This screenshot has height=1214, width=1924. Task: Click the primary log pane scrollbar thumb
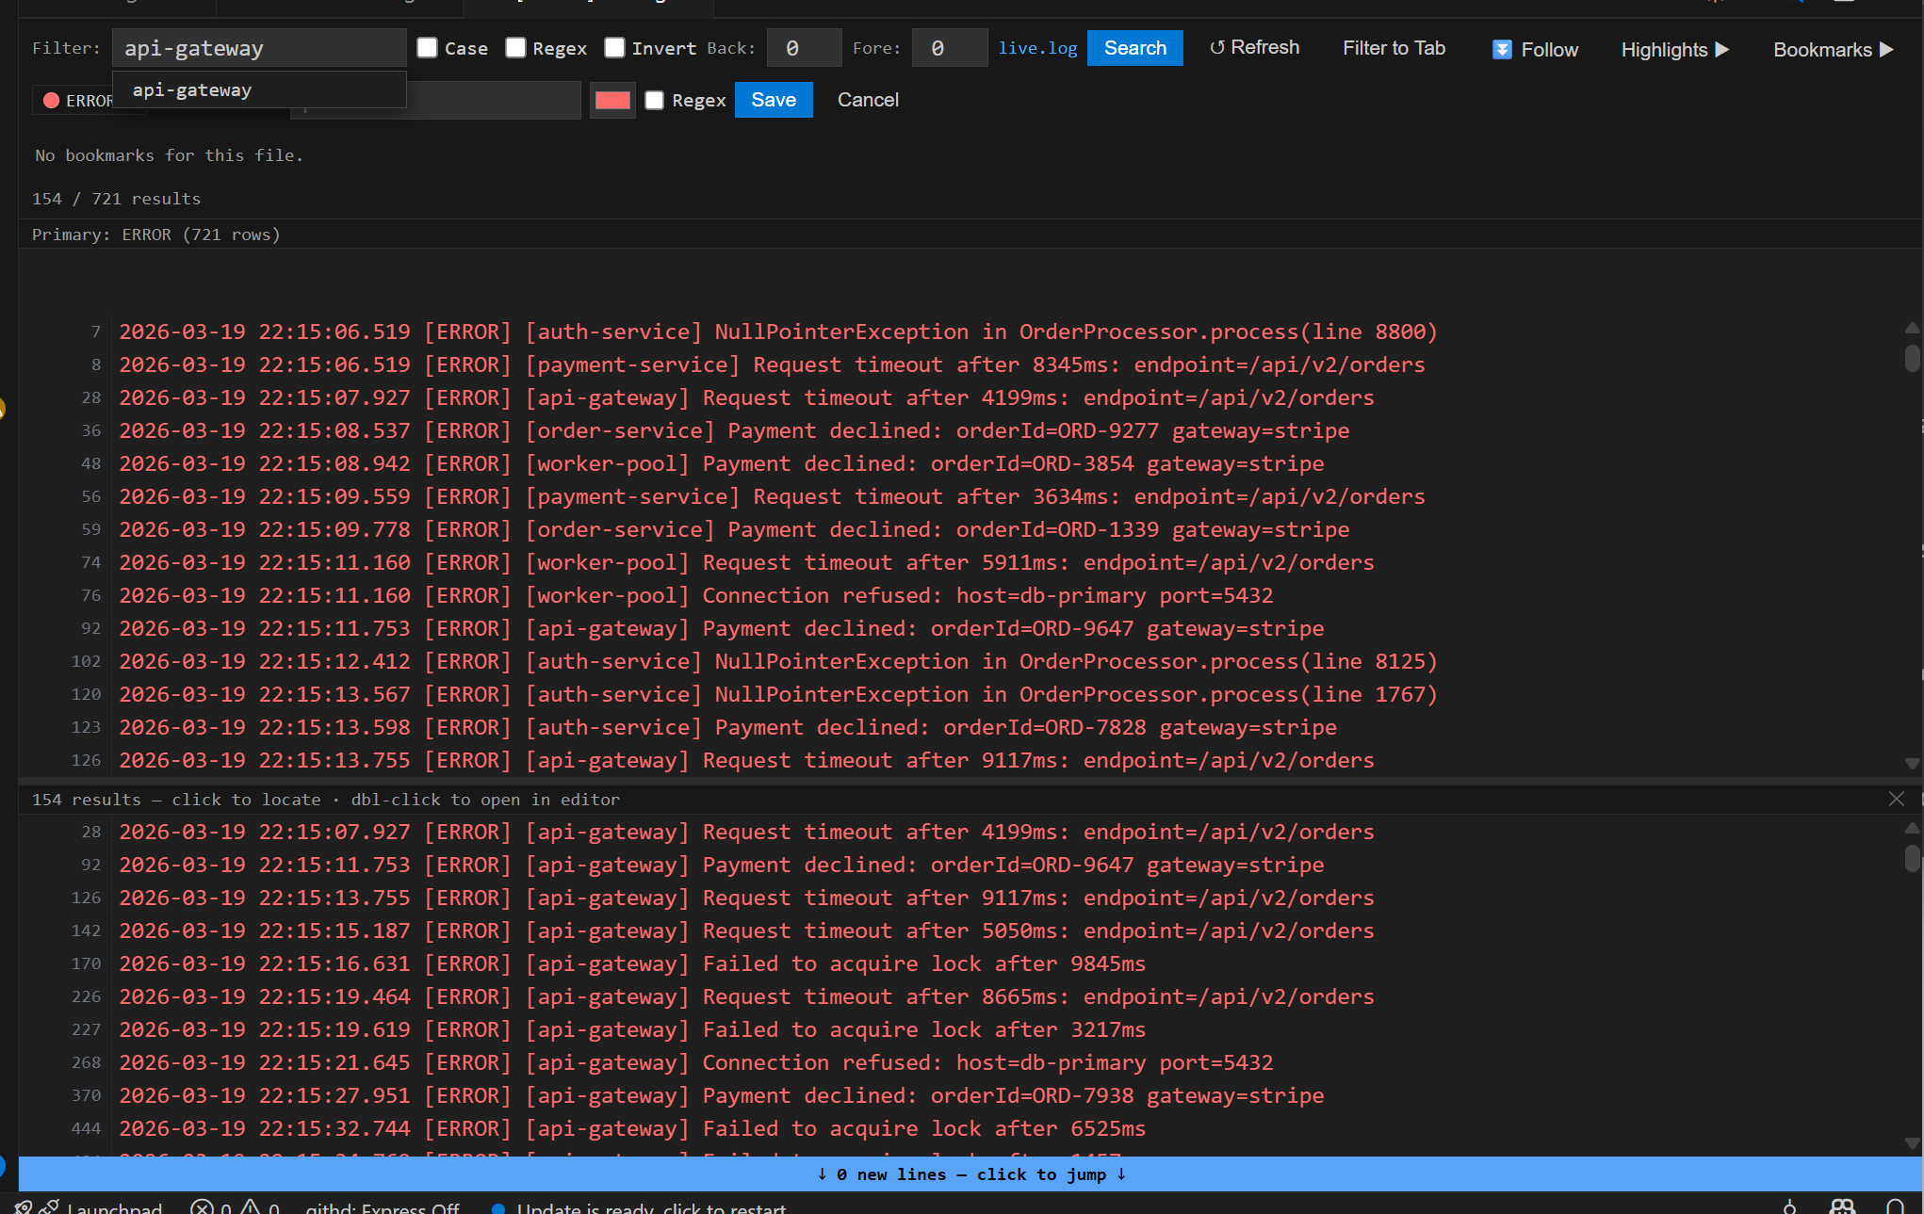point(1912,358)
